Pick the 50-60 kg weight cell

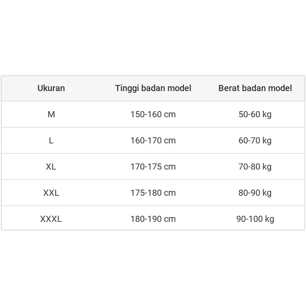point(255,114)
